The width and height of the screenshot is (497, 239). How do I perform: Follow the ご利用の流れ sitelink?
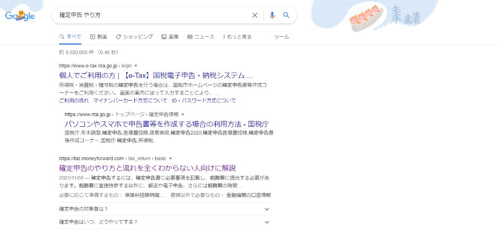point(74,101)
